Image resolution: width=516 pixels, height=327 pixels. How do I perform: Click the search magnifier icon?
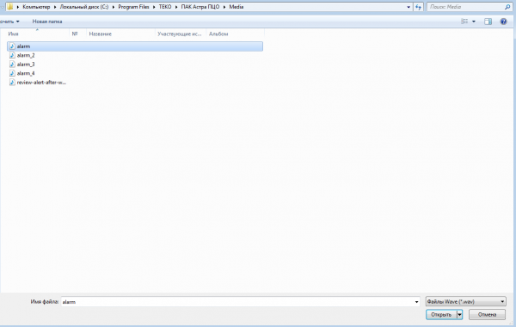tap(507, 7)
